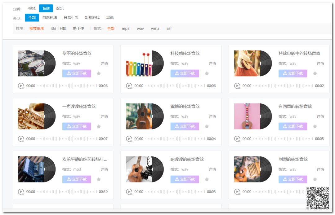Seek in 特效电影中的转场音效 waveform bar

283,86
